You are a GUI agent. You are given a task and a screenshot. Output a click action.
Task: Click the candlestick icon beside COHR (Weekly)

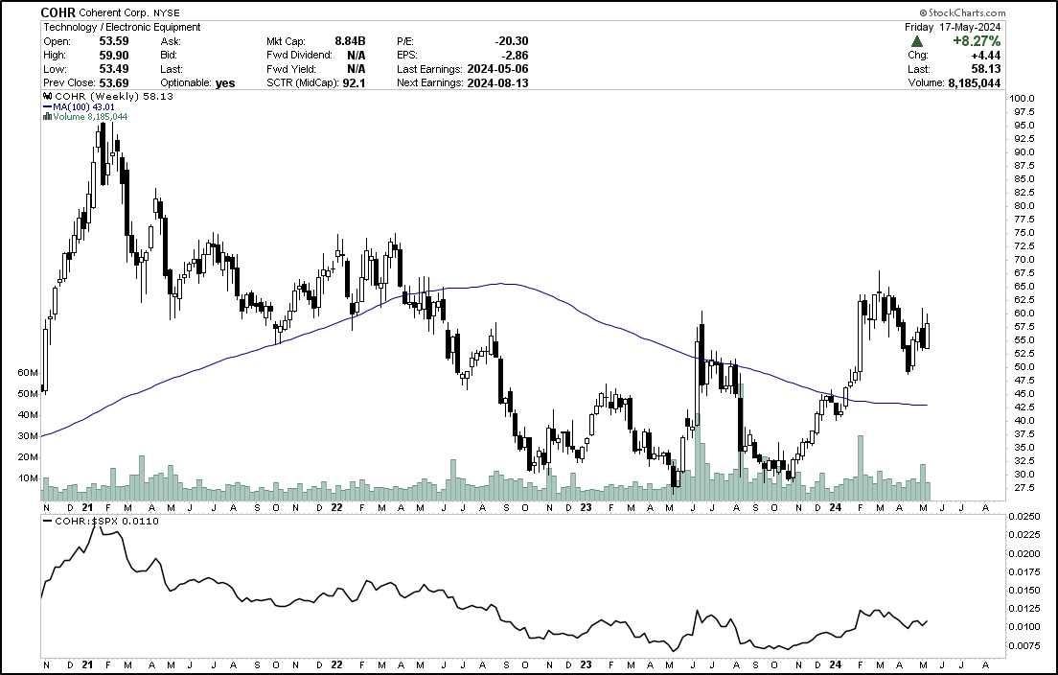tap(47, 97)
